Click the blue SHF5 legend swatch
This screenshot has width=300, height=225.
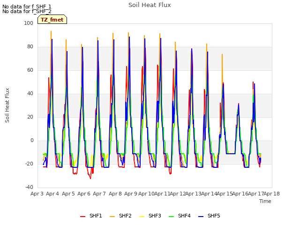[x=201, y=217]
